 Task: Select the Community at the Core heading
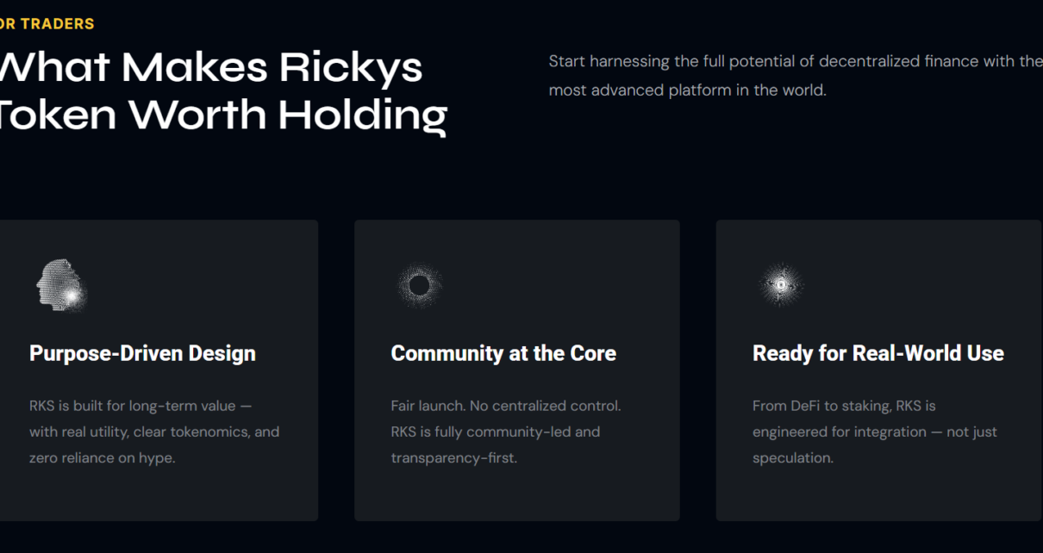click(503, 353)
